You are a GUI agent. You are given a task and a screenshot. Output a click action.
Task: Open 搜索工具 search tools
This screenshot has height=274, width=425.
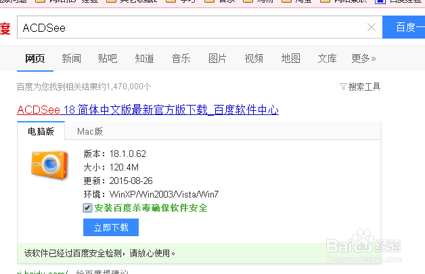click(364, 87)
